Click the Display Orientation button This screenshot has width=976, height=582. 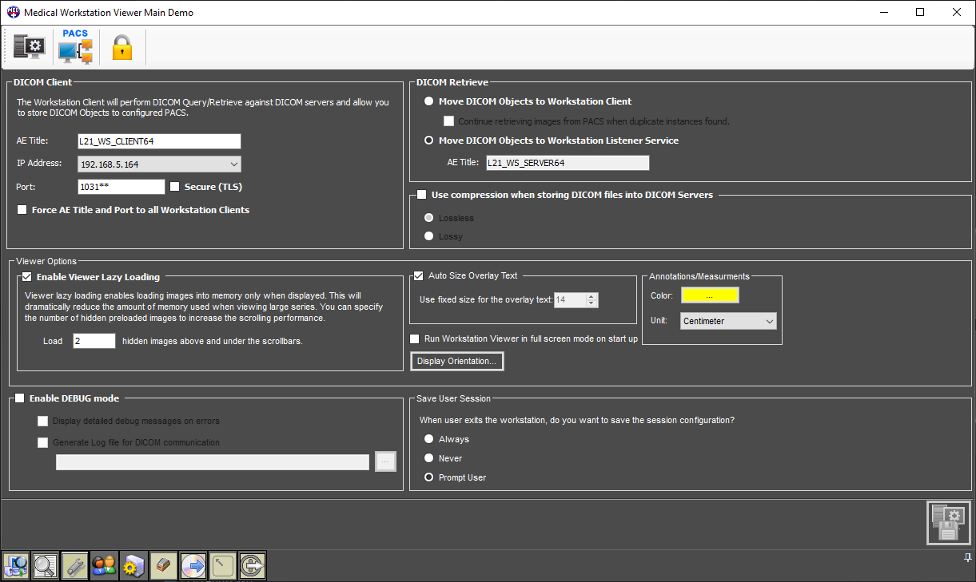pos(456,362)
